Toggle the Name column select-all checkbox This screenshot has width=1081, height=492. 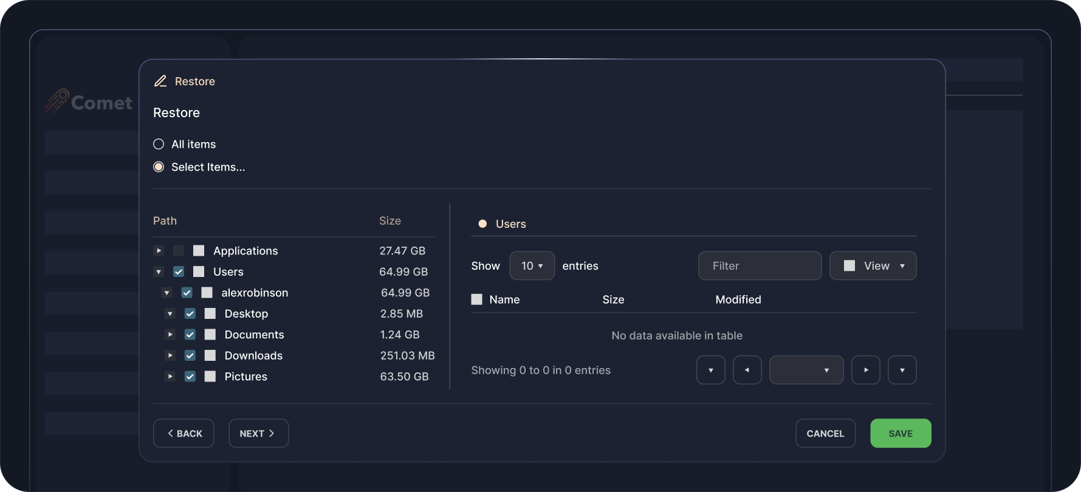tap(477, 299)
